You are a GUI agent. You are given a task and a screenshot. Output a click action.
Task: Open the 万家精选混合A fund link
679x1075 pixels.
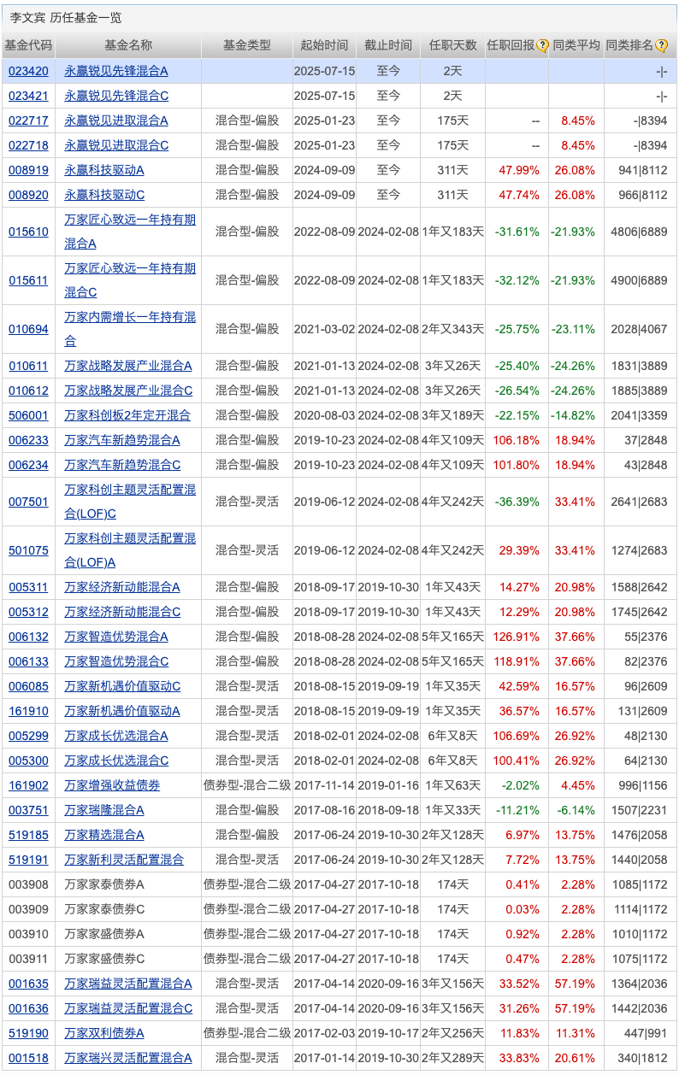tap(104, 835)
